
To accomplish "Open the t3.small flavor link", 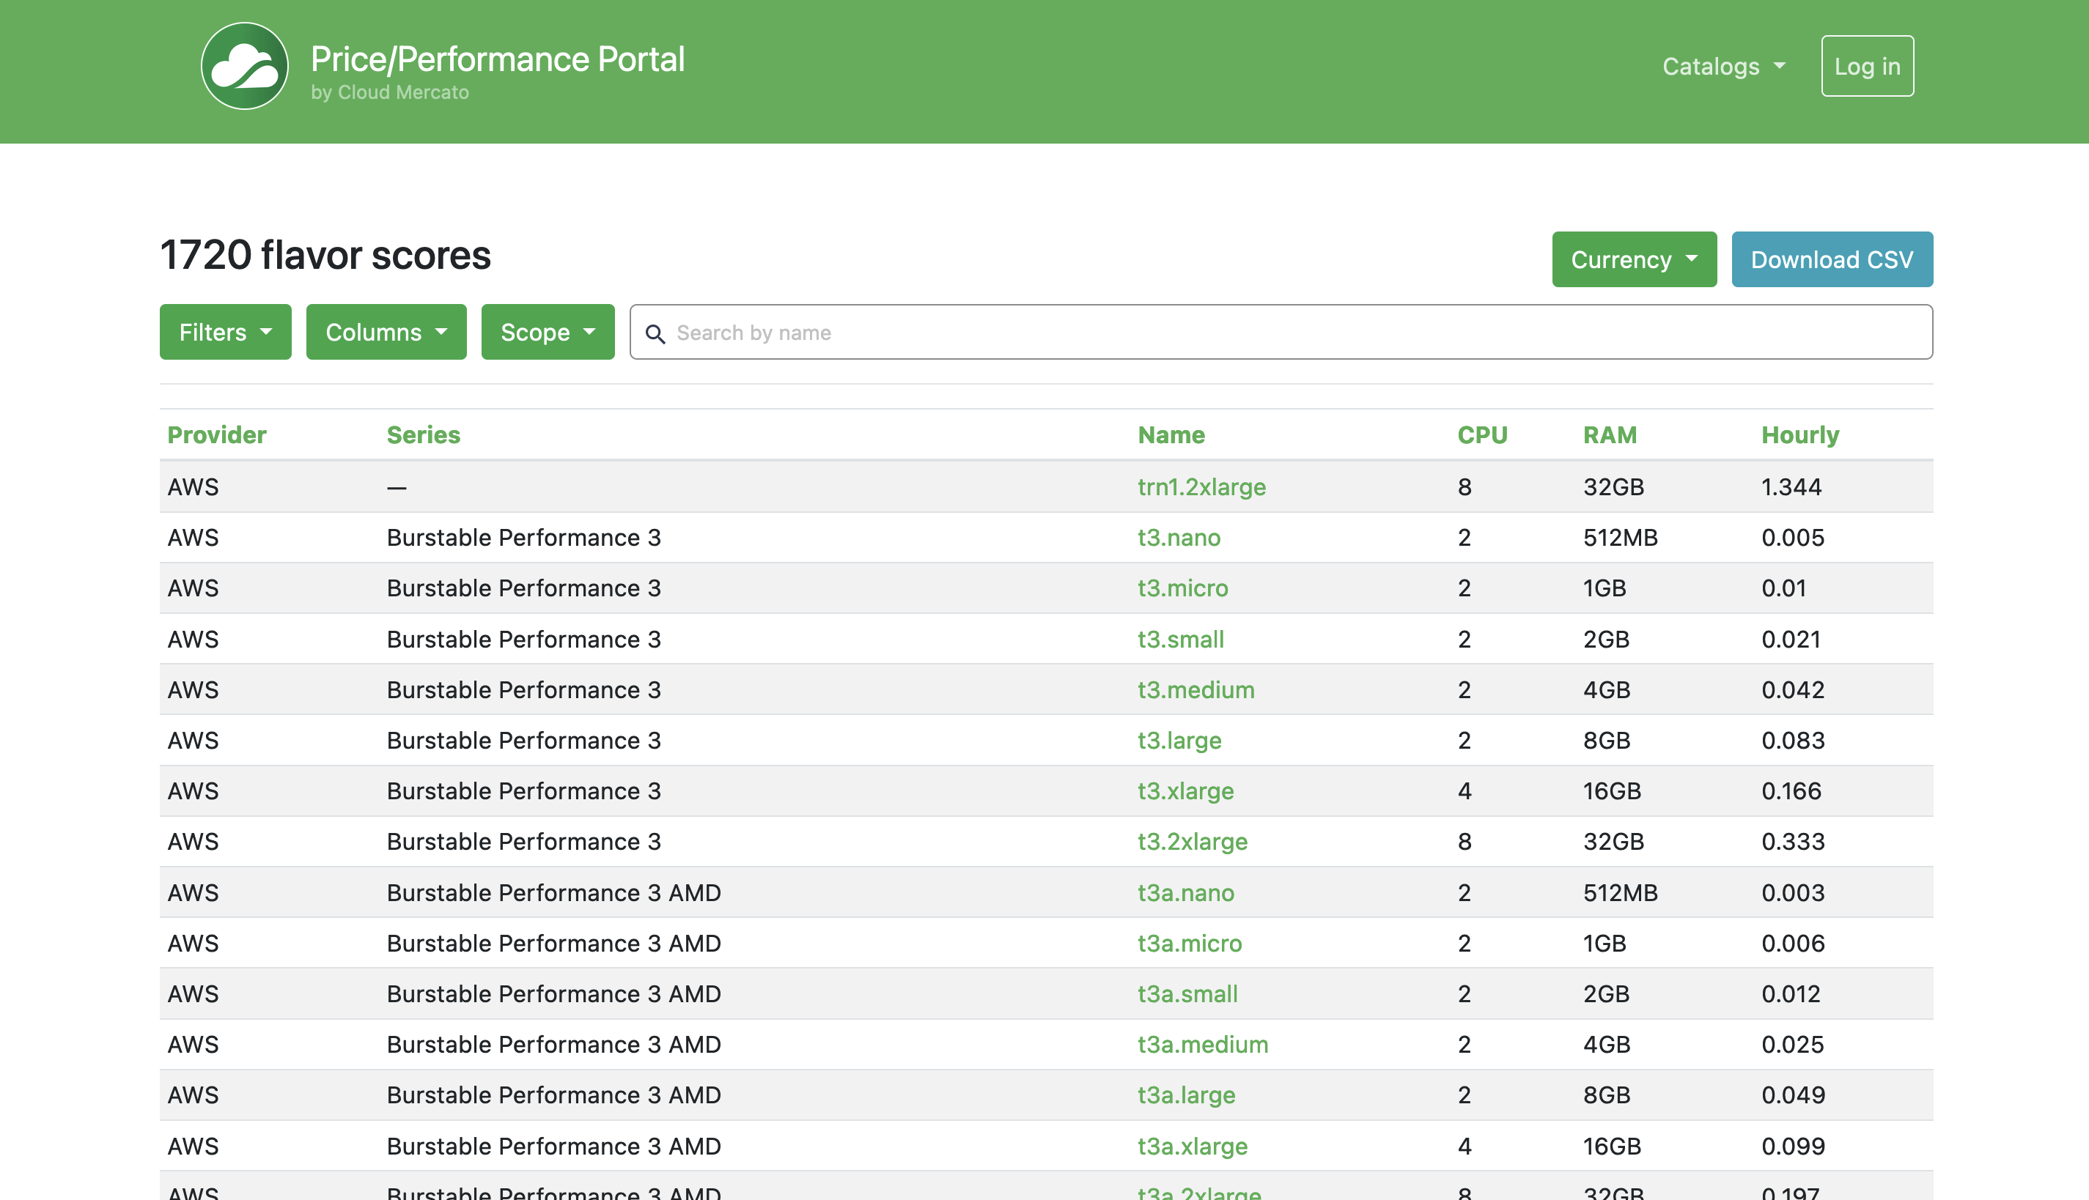I will click(x=1181, y=639).
